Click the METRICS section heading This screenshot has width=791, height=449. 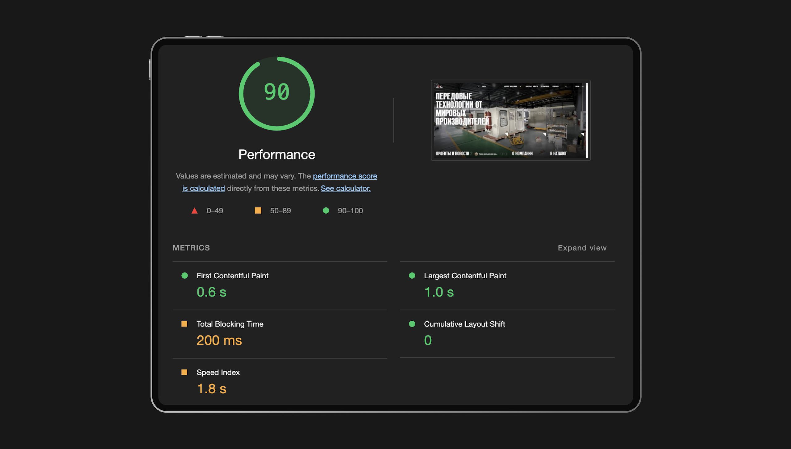point(191,248)
